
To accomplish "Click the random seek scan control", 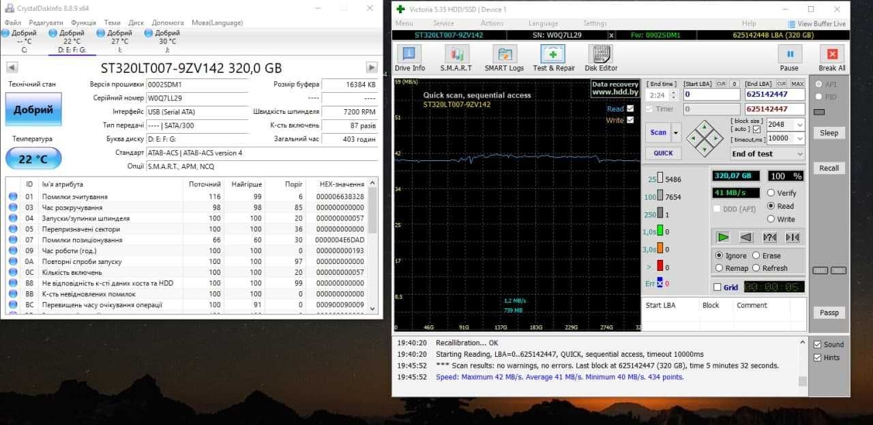I will pos(769,237).
